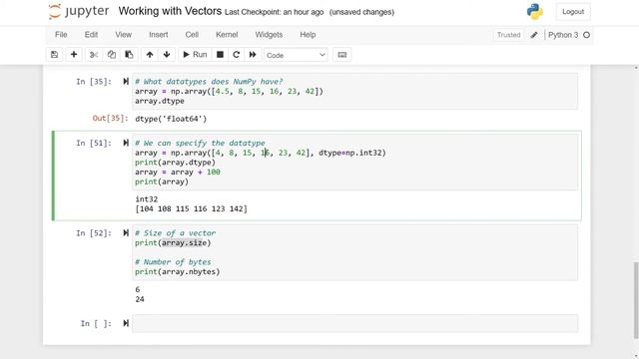Copy selected cells icon
Viewport: 639px width, 359px height.
coord(111,55)
